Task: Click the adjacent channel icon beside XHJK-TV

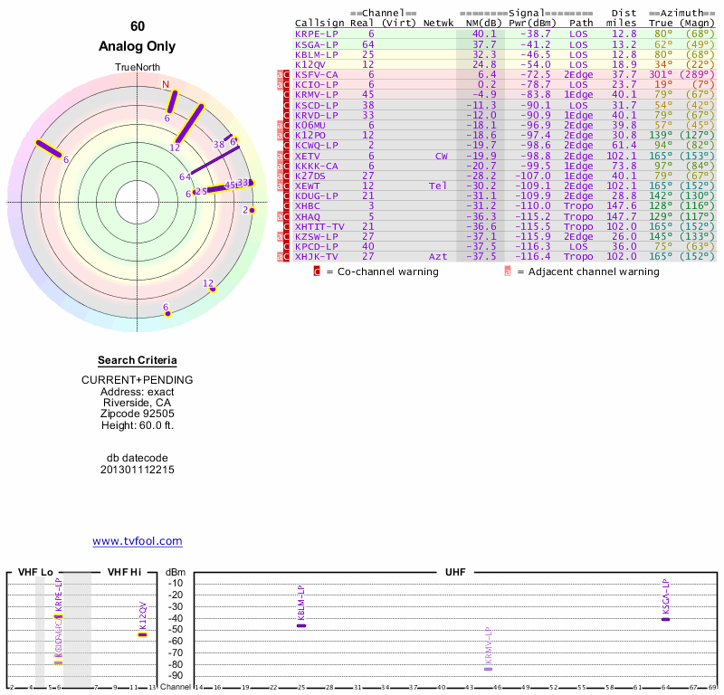Action: 280,257
